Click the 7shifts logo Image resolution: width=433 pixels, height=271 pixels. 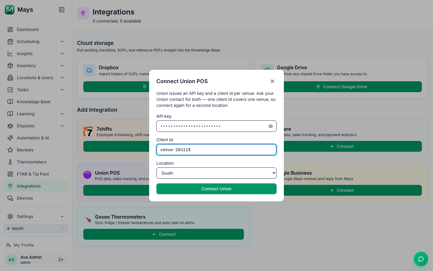tap(88, 131)
